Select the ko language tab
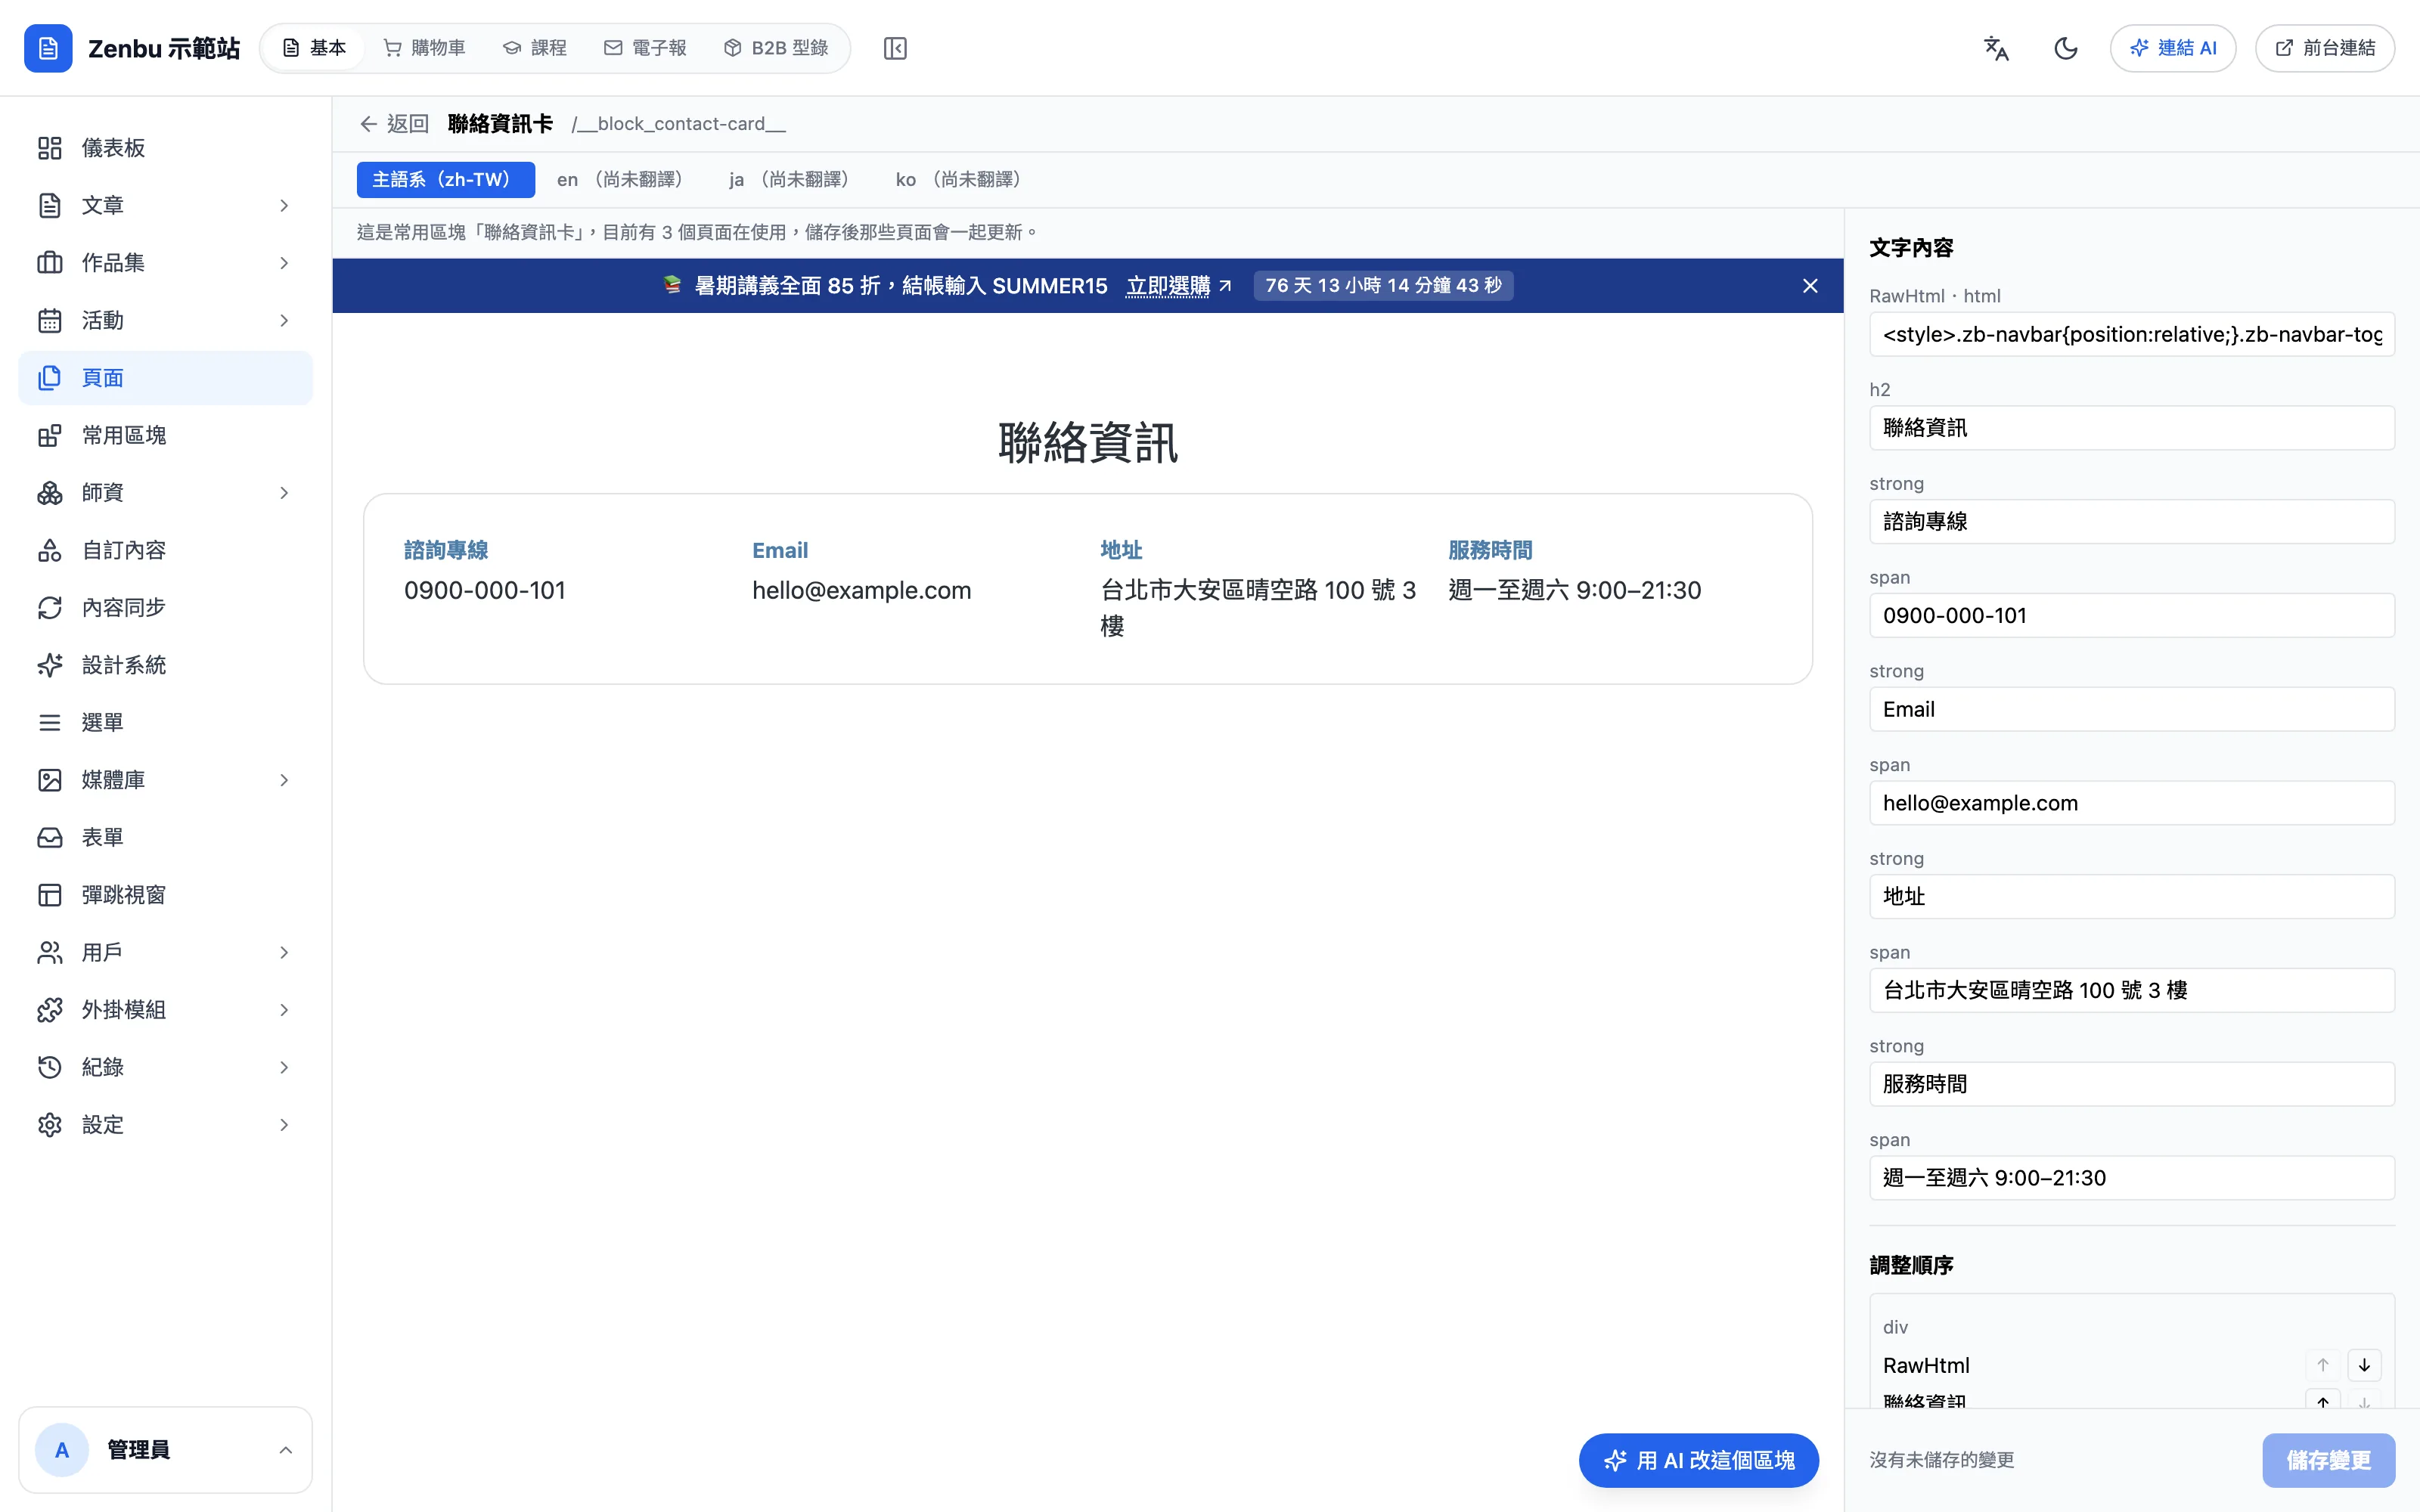The height and width of the screenshot is (1512, 2420). click(x=958, y=180)
